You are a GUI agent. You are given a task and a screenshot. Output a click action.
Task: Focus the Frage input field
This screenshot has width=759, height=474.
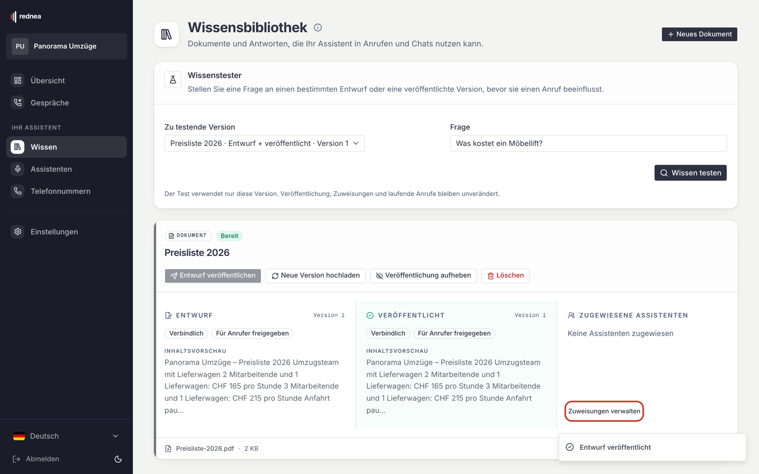(x=588, y=143)
